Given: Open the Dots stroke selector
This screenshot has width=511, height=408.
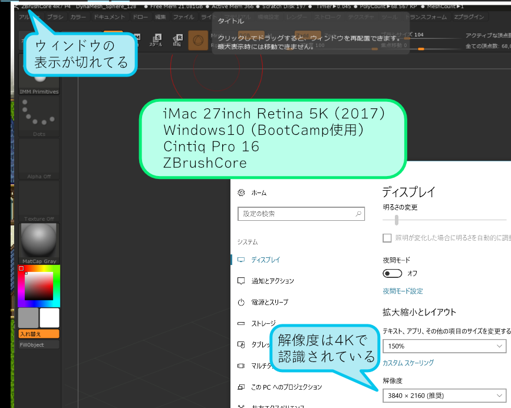Looking at the screenshot, I should point(39,117).
